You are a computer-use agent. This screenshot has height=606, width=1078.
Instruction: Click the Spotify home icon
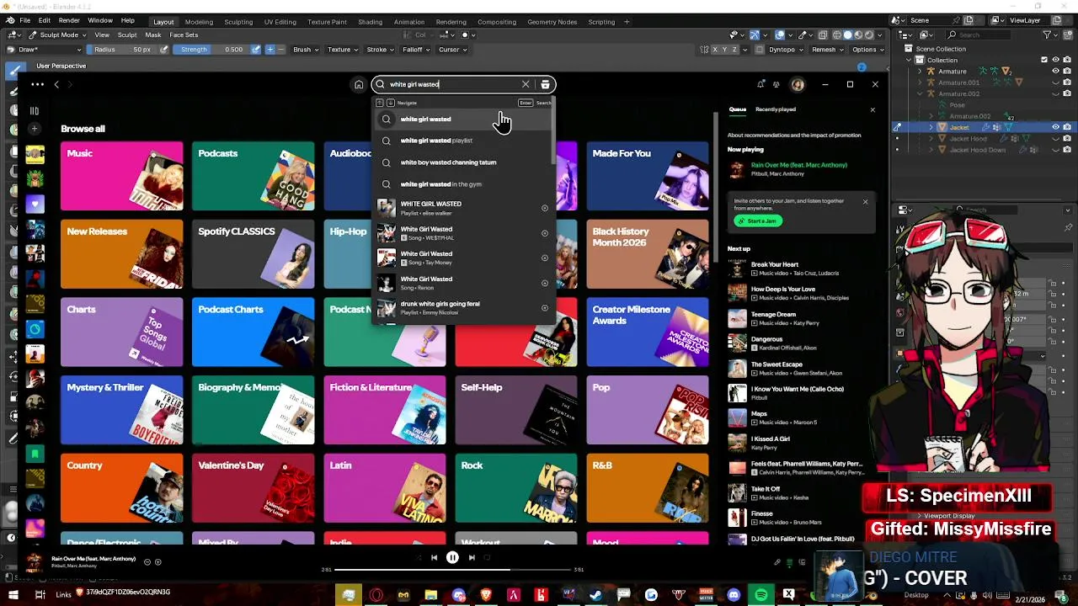(x=359, y=84)
